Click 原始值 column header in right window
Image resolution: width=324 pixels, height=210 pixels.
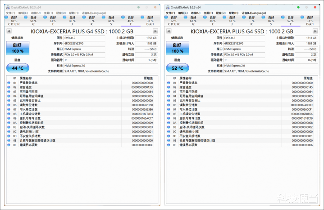coord(308,78)
